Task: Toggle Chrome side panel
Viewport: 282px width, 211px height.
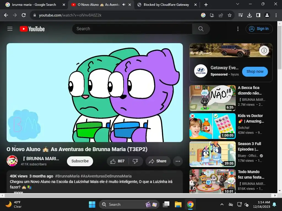Action: (258, 15)
